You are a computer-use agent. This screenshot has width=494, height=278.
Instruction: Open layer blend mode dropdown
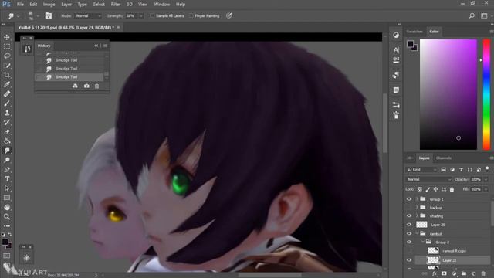428,179
